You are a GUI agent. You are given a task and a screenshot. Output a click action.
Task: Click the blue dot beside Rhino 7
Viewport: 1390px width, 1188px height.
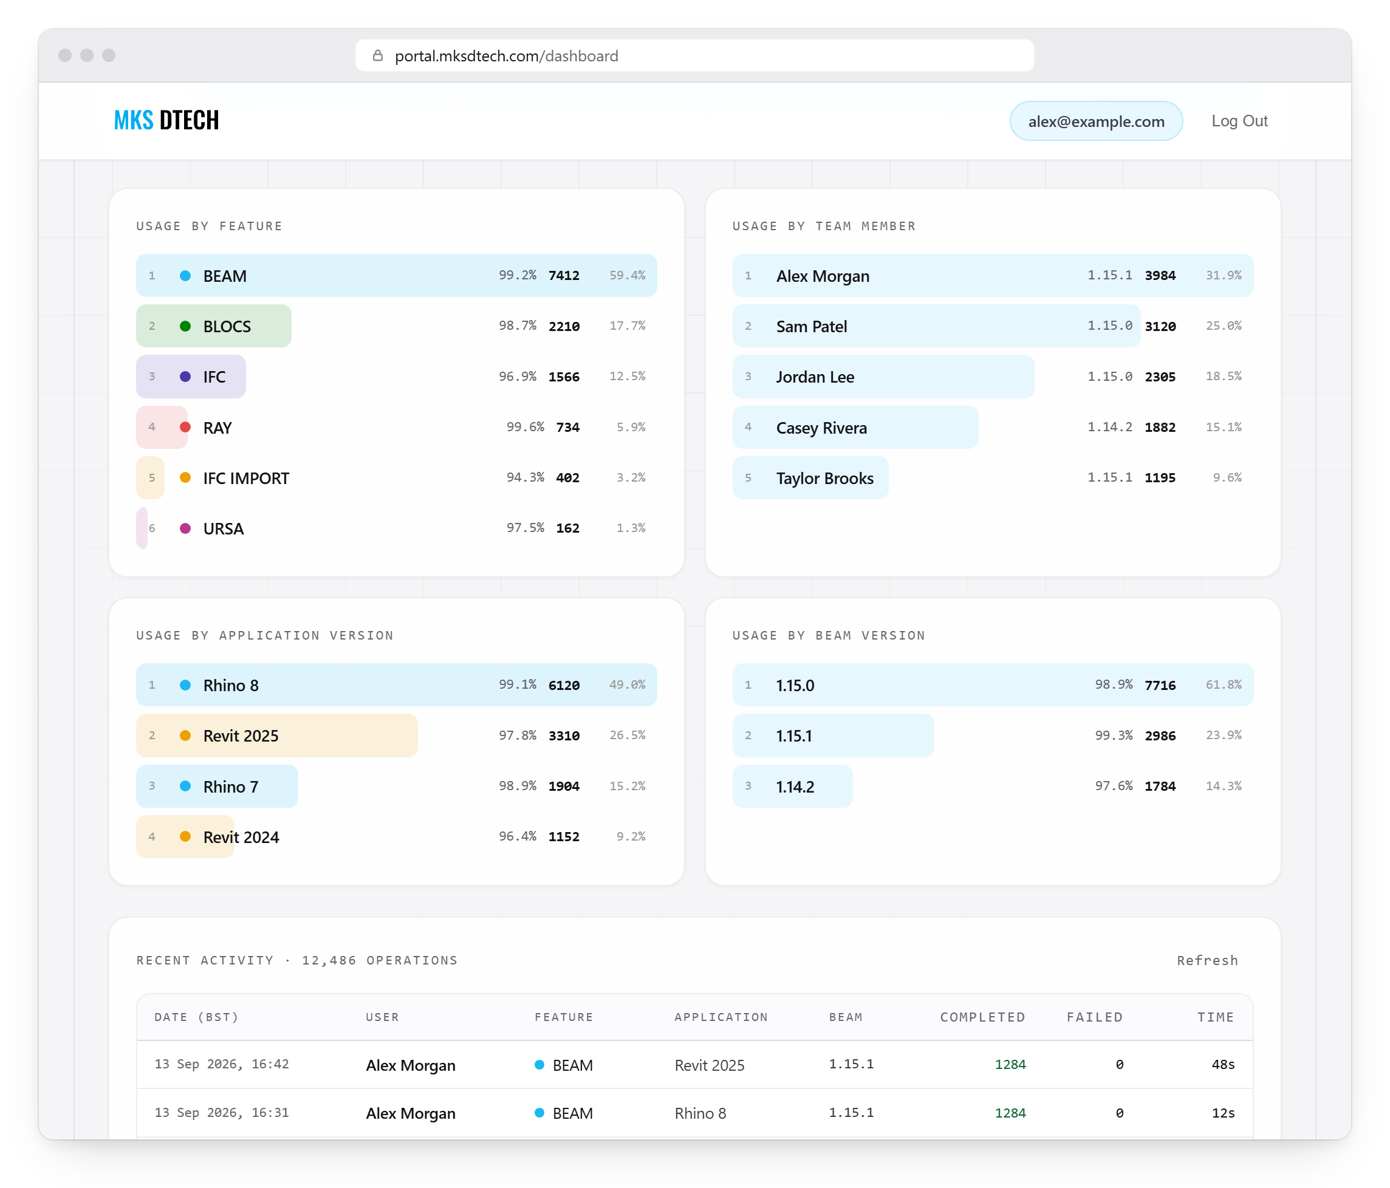coord(185,786)
